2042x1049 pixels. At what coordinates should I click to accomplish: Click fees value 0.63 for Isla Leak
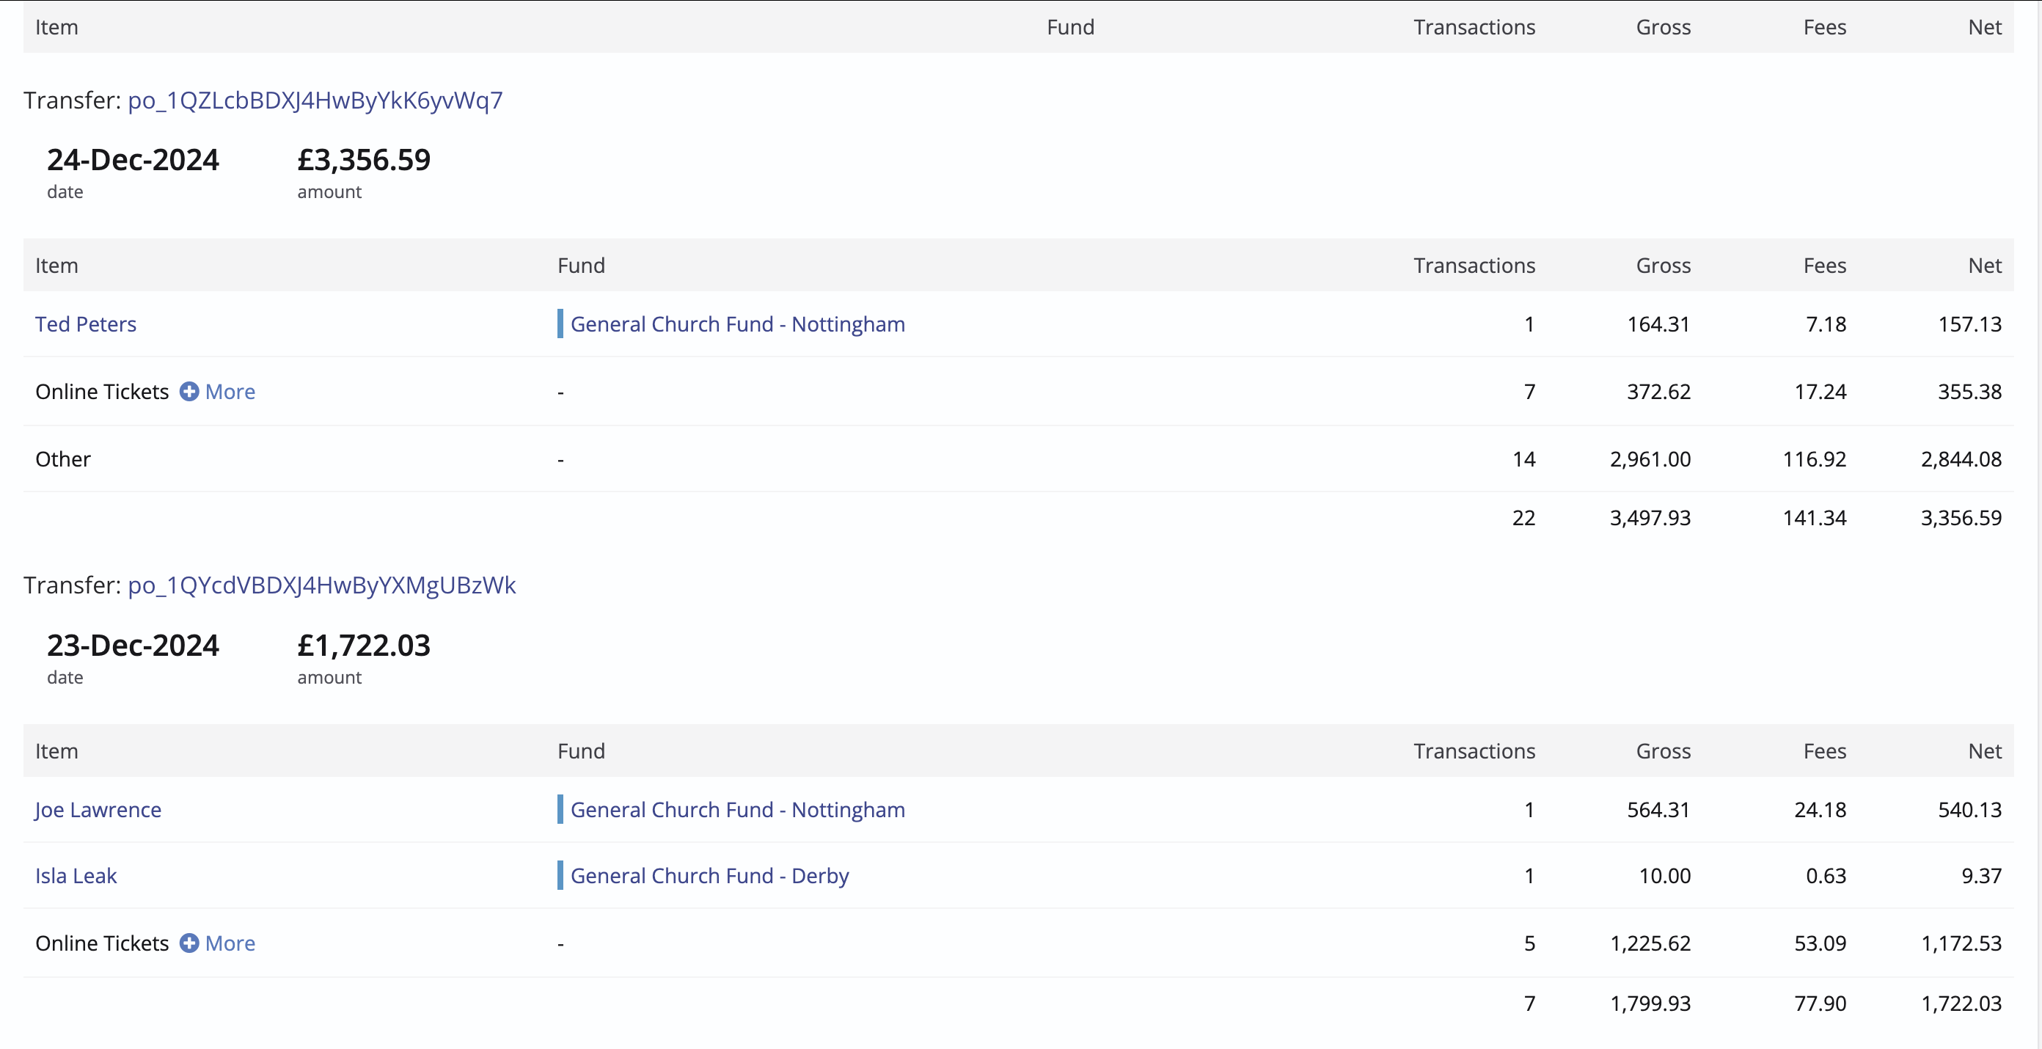point(1826,875)
